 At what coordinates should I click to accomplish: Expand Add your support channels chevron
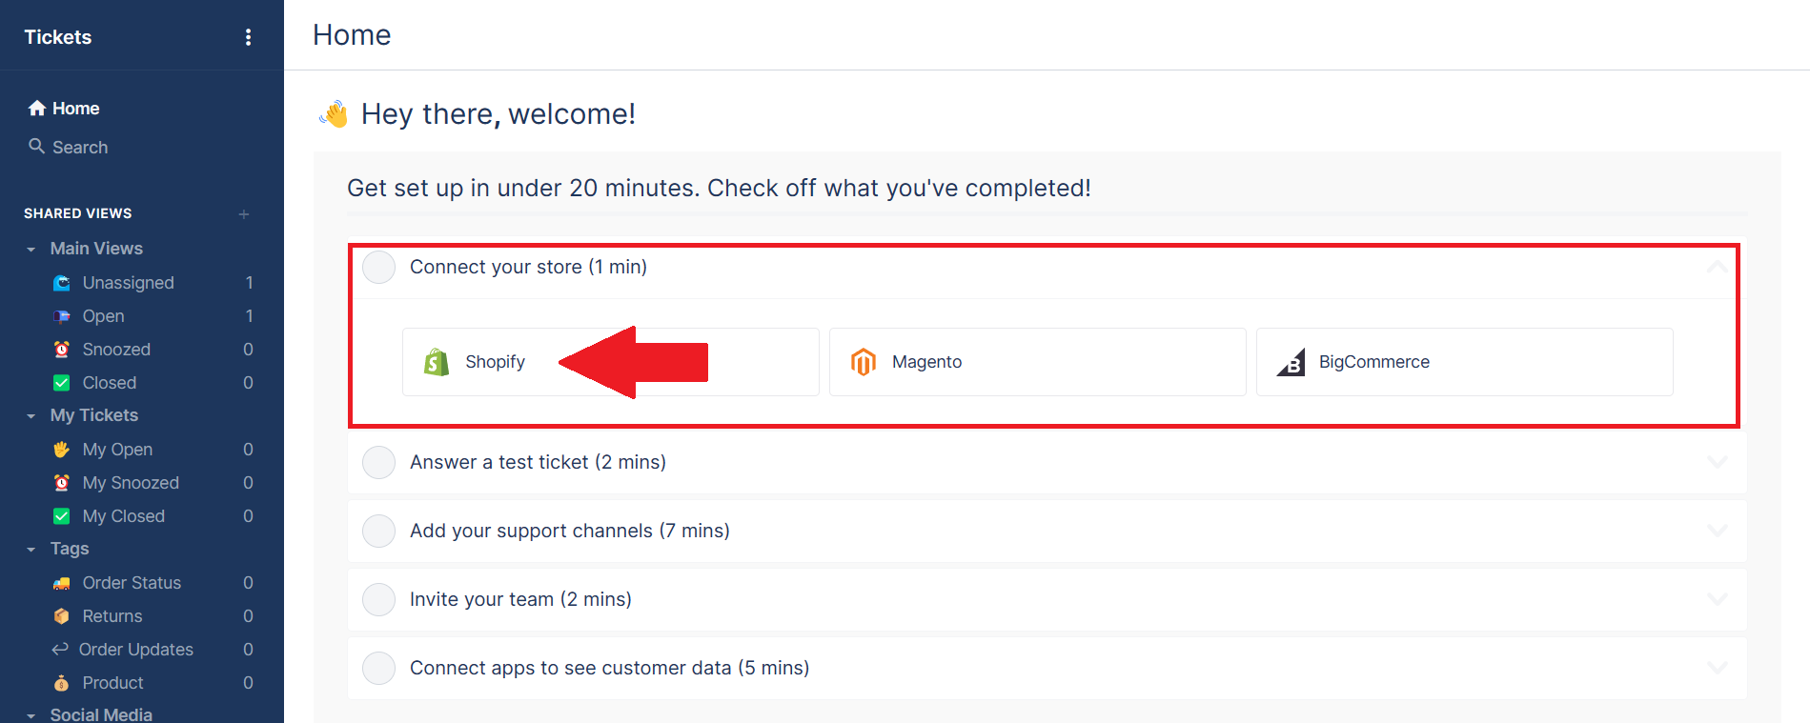coord(1718,531)
